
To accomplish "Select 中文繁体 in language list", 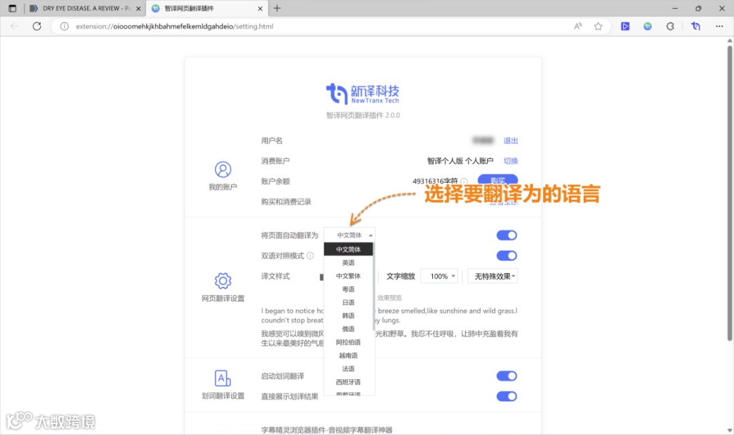I will click(x=348, y=276).
